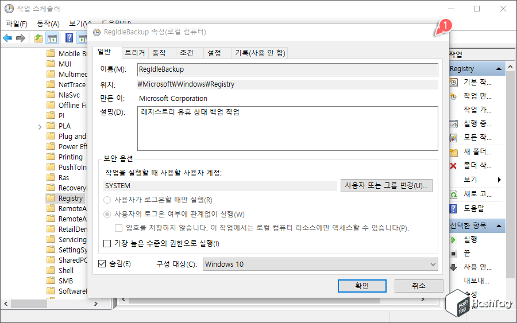Viewport: 517px width, 323px height.
Task: Switch to the 트리거 tab
Action: 135,53
